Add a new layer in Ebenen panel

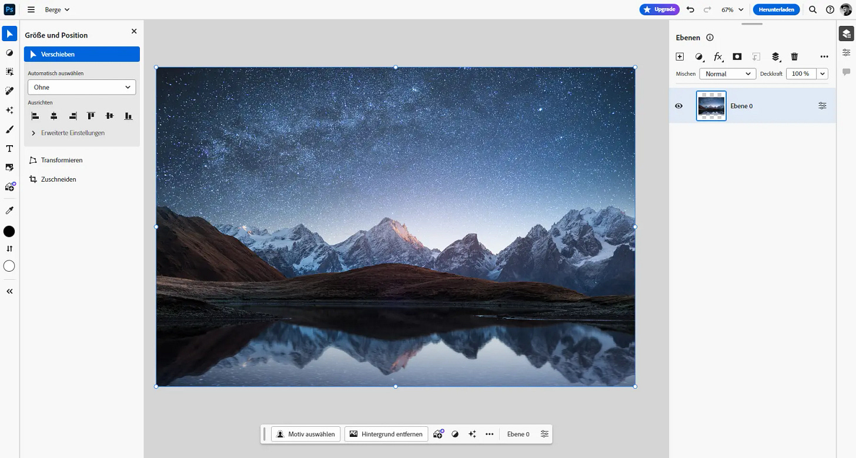680,56
